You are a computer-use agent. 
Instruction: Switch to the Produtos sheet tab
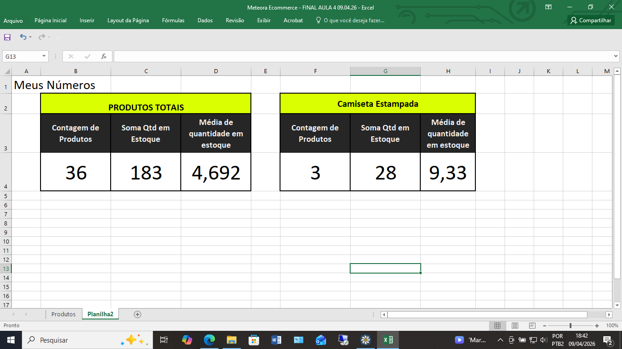(x=63, y=314)
